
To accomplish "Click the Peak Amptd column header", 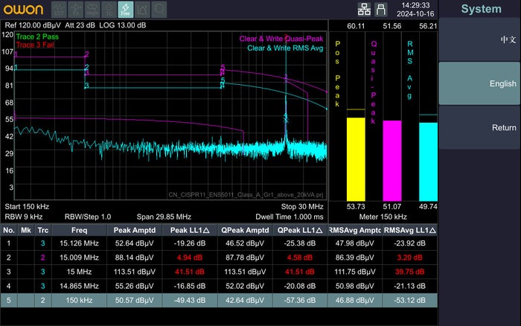I will coord(134,230).
